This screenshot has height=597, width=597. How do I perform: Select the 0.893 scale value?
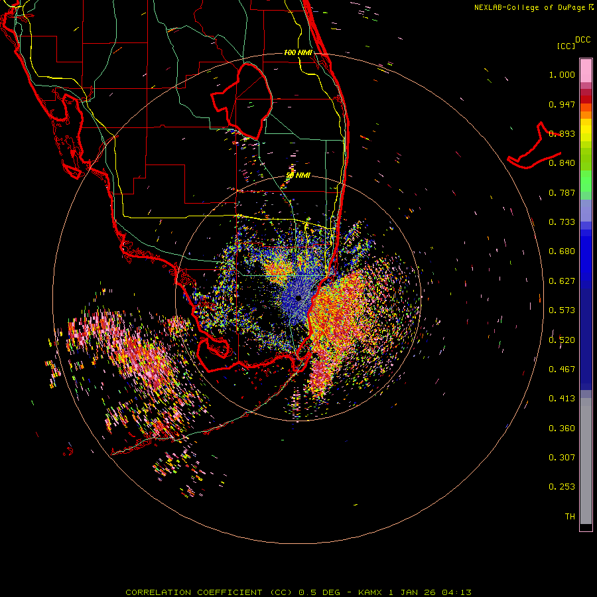click(x=562, y=133)
